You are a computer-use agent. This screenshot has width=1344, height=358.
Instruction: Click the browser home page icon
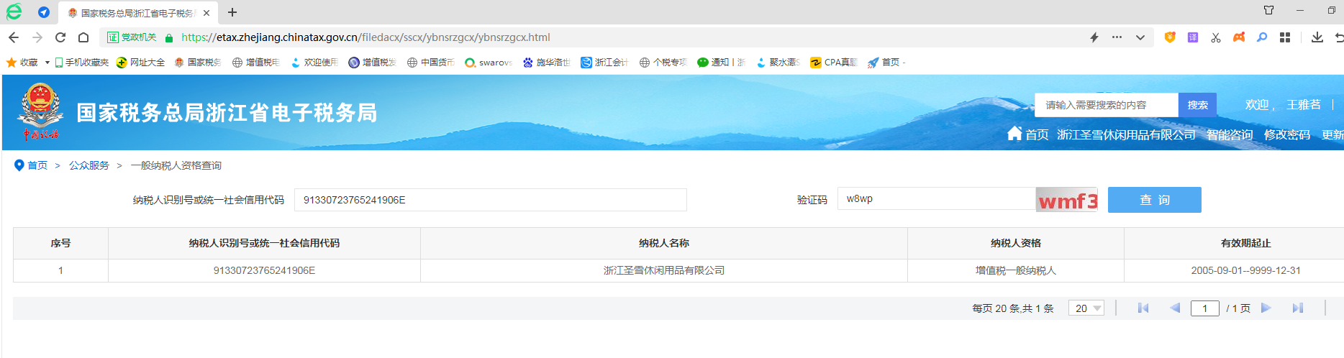coord(83,37)
